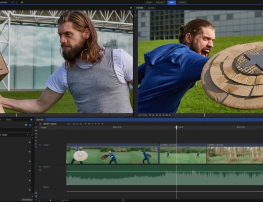Open the folder dropdown in media panel

[x=28, y=135]
